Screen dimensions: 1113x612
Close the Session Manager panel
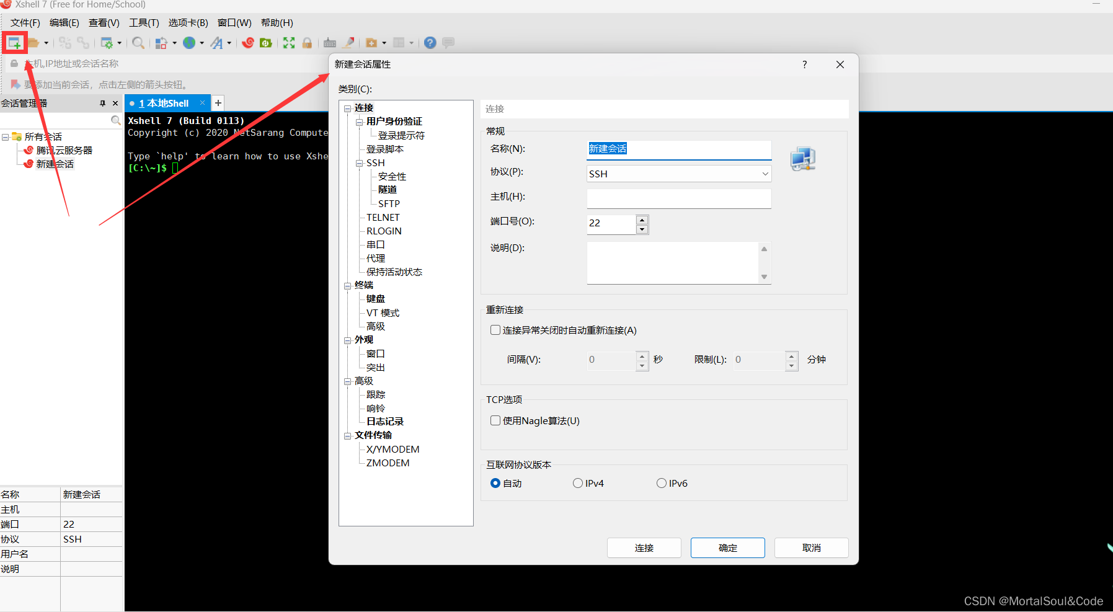[x=115, y=104]
